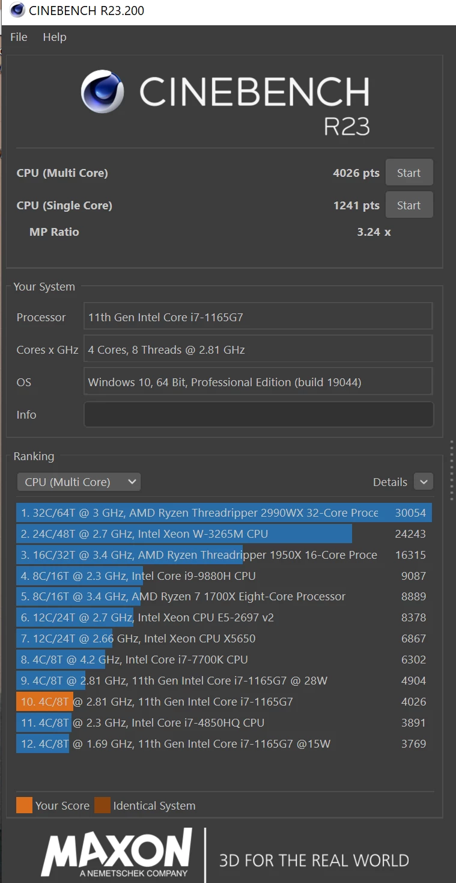The width and height of the screenshot is (456, 883).
Task: Expand the Details dropdown arrow
Action: (424, 482)
